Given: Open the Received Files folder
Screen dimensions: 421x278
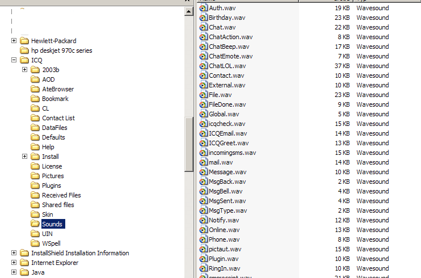Looking at the screenshot, I should (x=61, y=195).
